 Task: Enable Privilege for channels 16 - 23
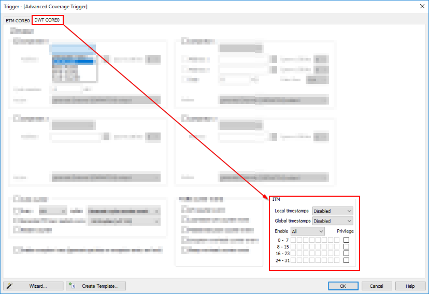[346, 254]
